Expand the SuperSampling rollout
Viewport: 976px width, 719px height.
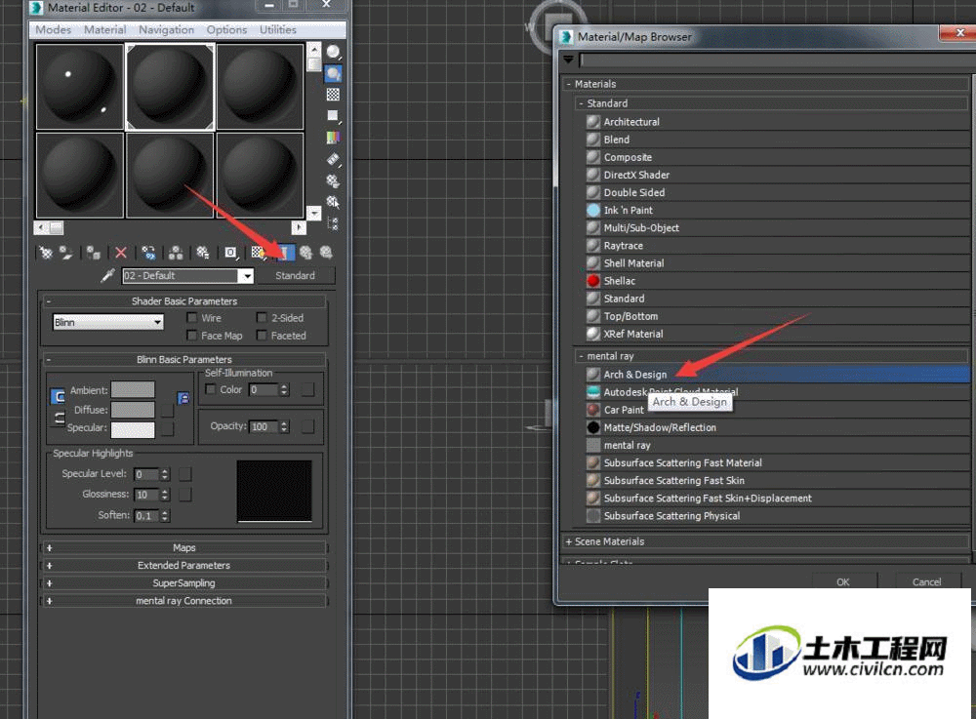tap(184, 583)
